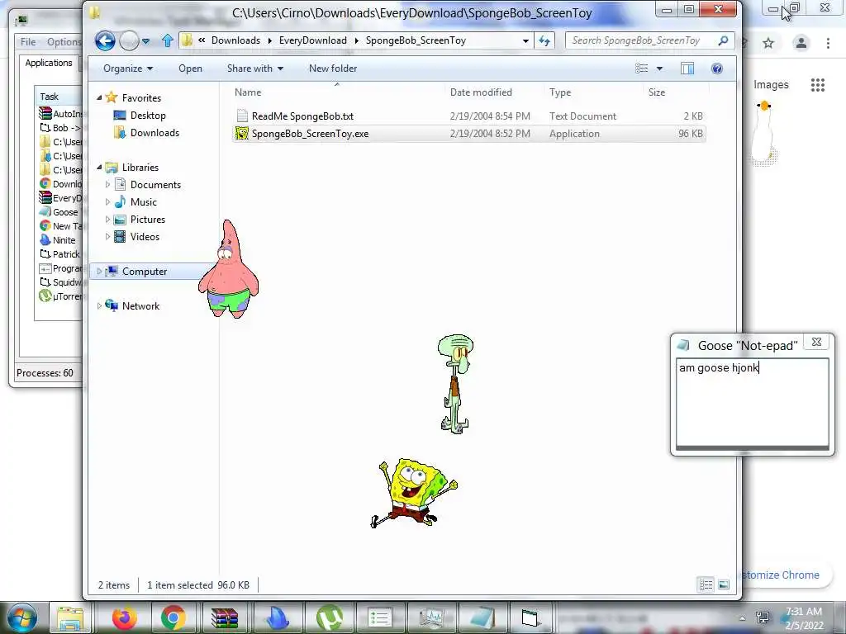The width and height of the screenshot is (846, 634).
Task: Select the Patrick task in Task Manager
Action: (x=59, y=254)
